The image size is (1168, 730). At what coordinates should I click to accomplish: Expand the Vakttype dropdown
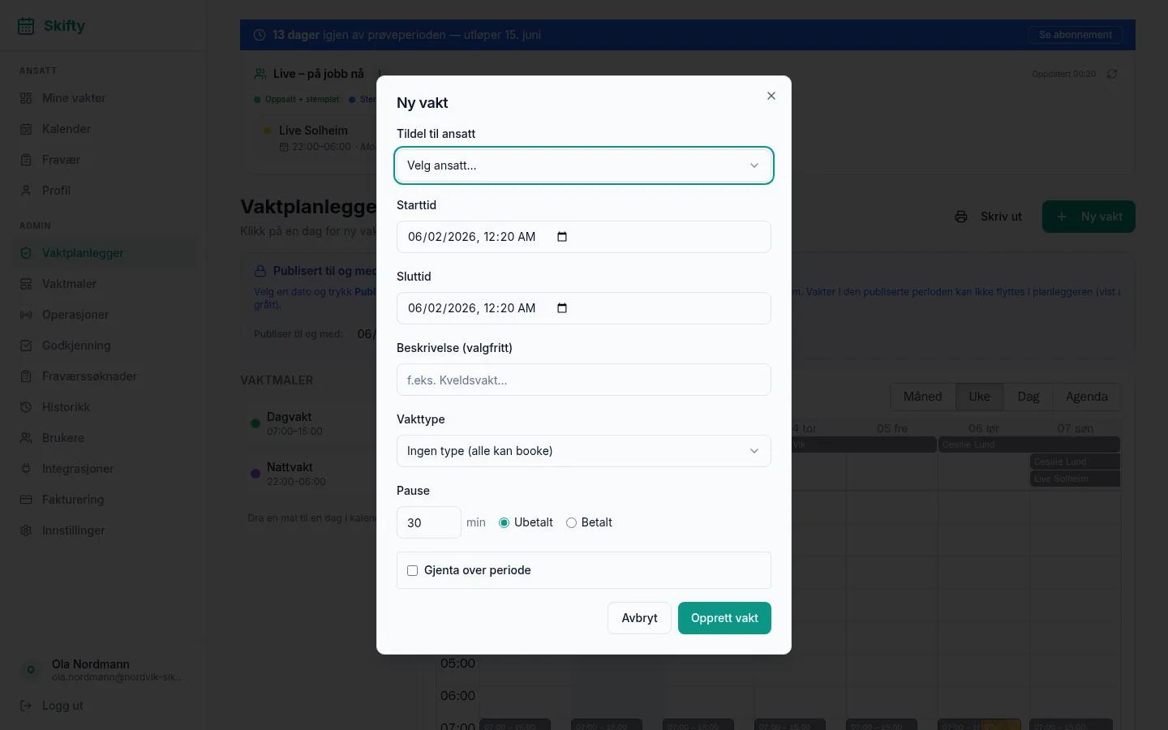[x=584, y=451]
